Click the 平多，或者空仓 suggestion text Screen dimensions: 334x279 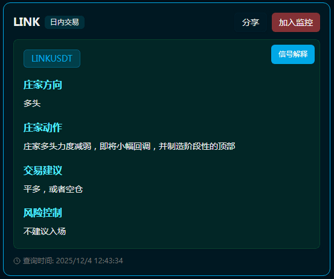click(x=53, y=189)
